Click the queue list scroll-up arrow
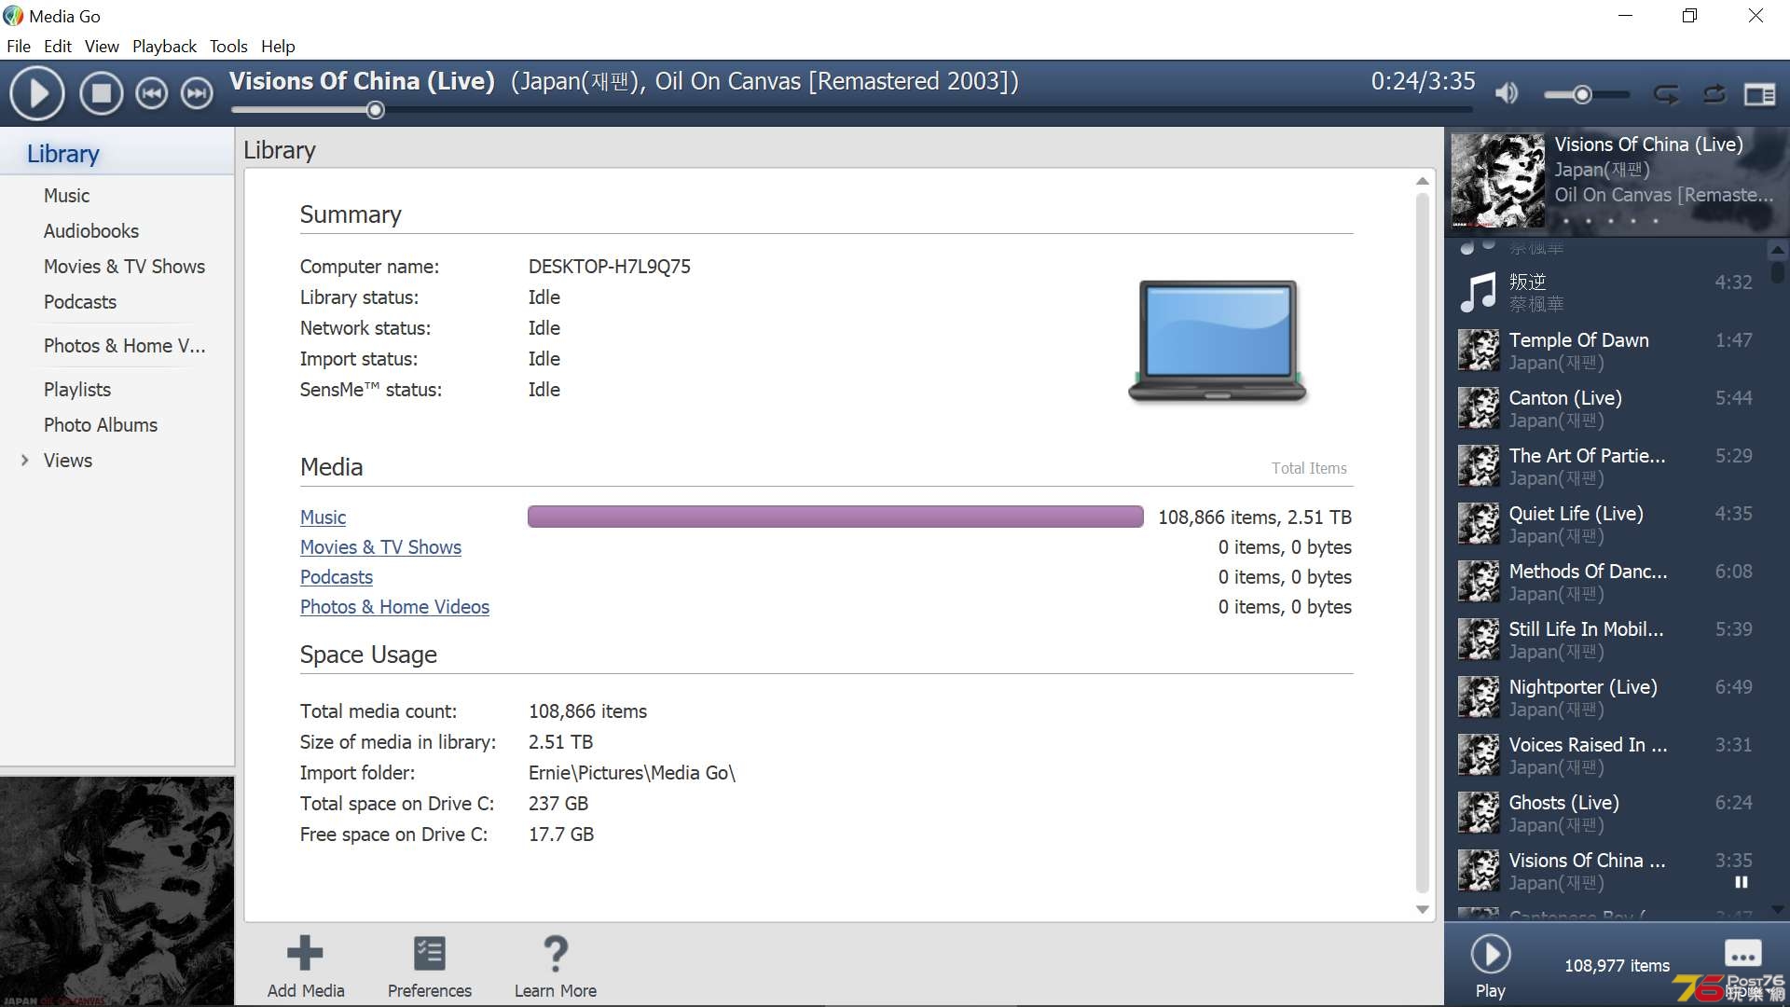1790x1007 pixels. click(x=1778, y=250)
